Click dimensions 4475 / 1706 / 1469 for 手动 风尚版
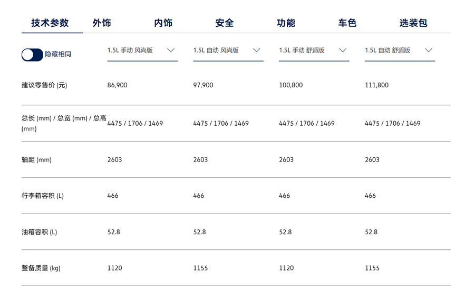 (135, 123)
